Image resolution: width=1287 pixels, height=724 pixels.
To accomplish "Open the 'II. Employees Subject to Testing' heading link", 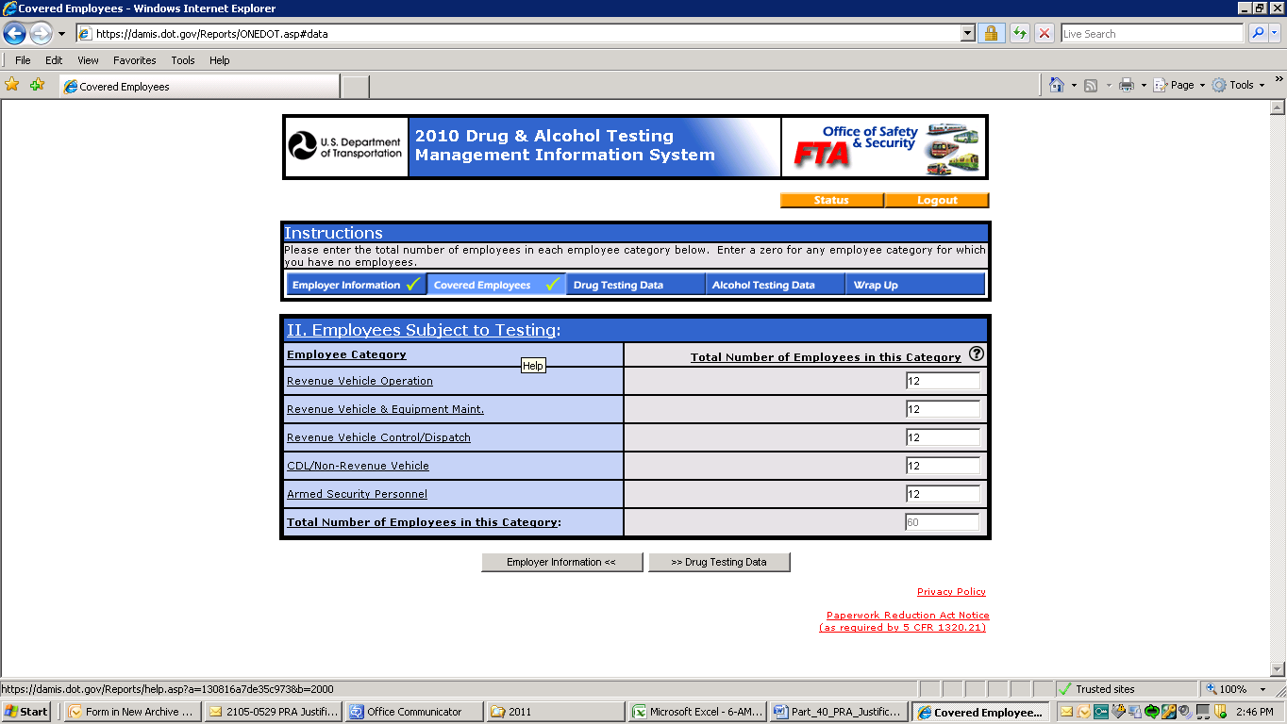I will (421, 330).
